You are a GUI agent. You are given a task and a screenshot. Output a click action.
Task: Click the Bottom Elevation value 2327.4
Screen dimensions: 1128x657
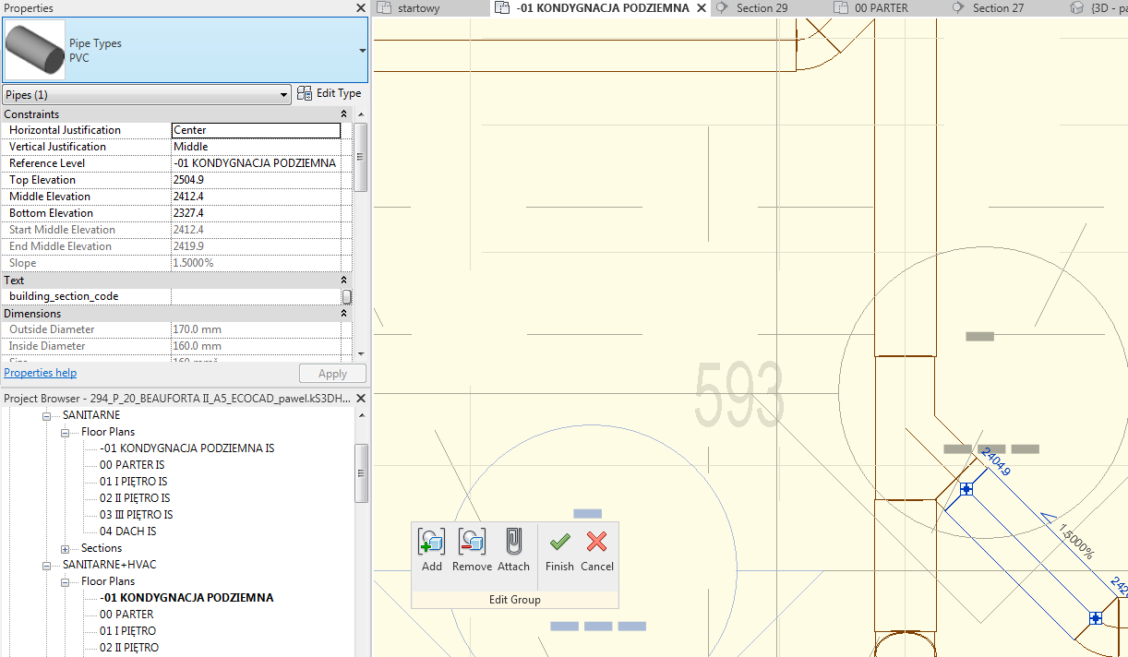coord(256,213)
